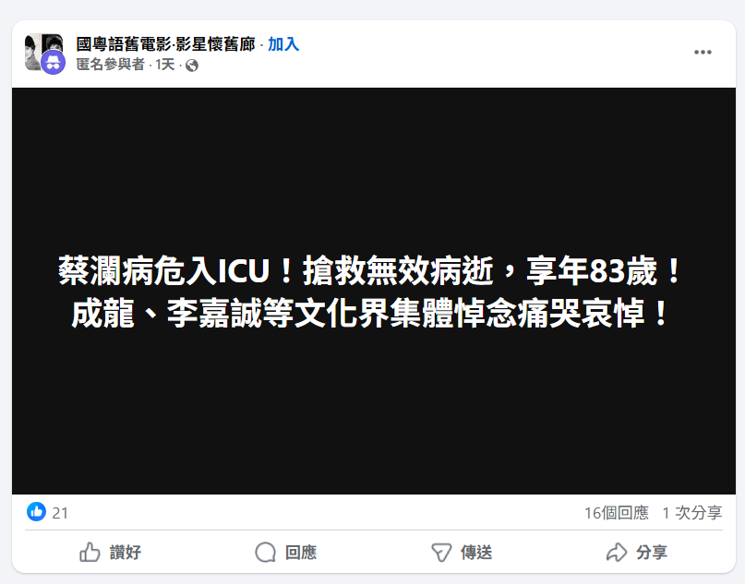745x584 pixels.
Task: View who reacted via the 21 count
Action: [60, 513]
